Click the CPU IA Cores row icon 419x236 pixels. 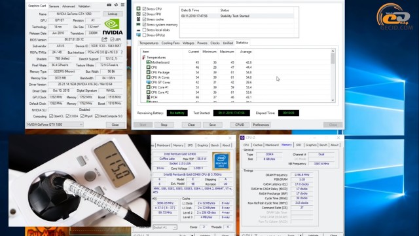(x=148, y=77)
